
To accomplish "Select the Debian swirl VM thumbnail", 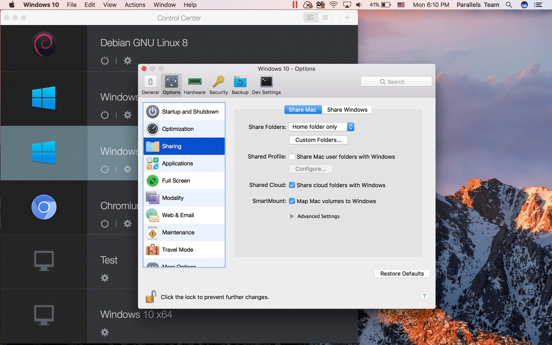I will (x=44, y=45).
